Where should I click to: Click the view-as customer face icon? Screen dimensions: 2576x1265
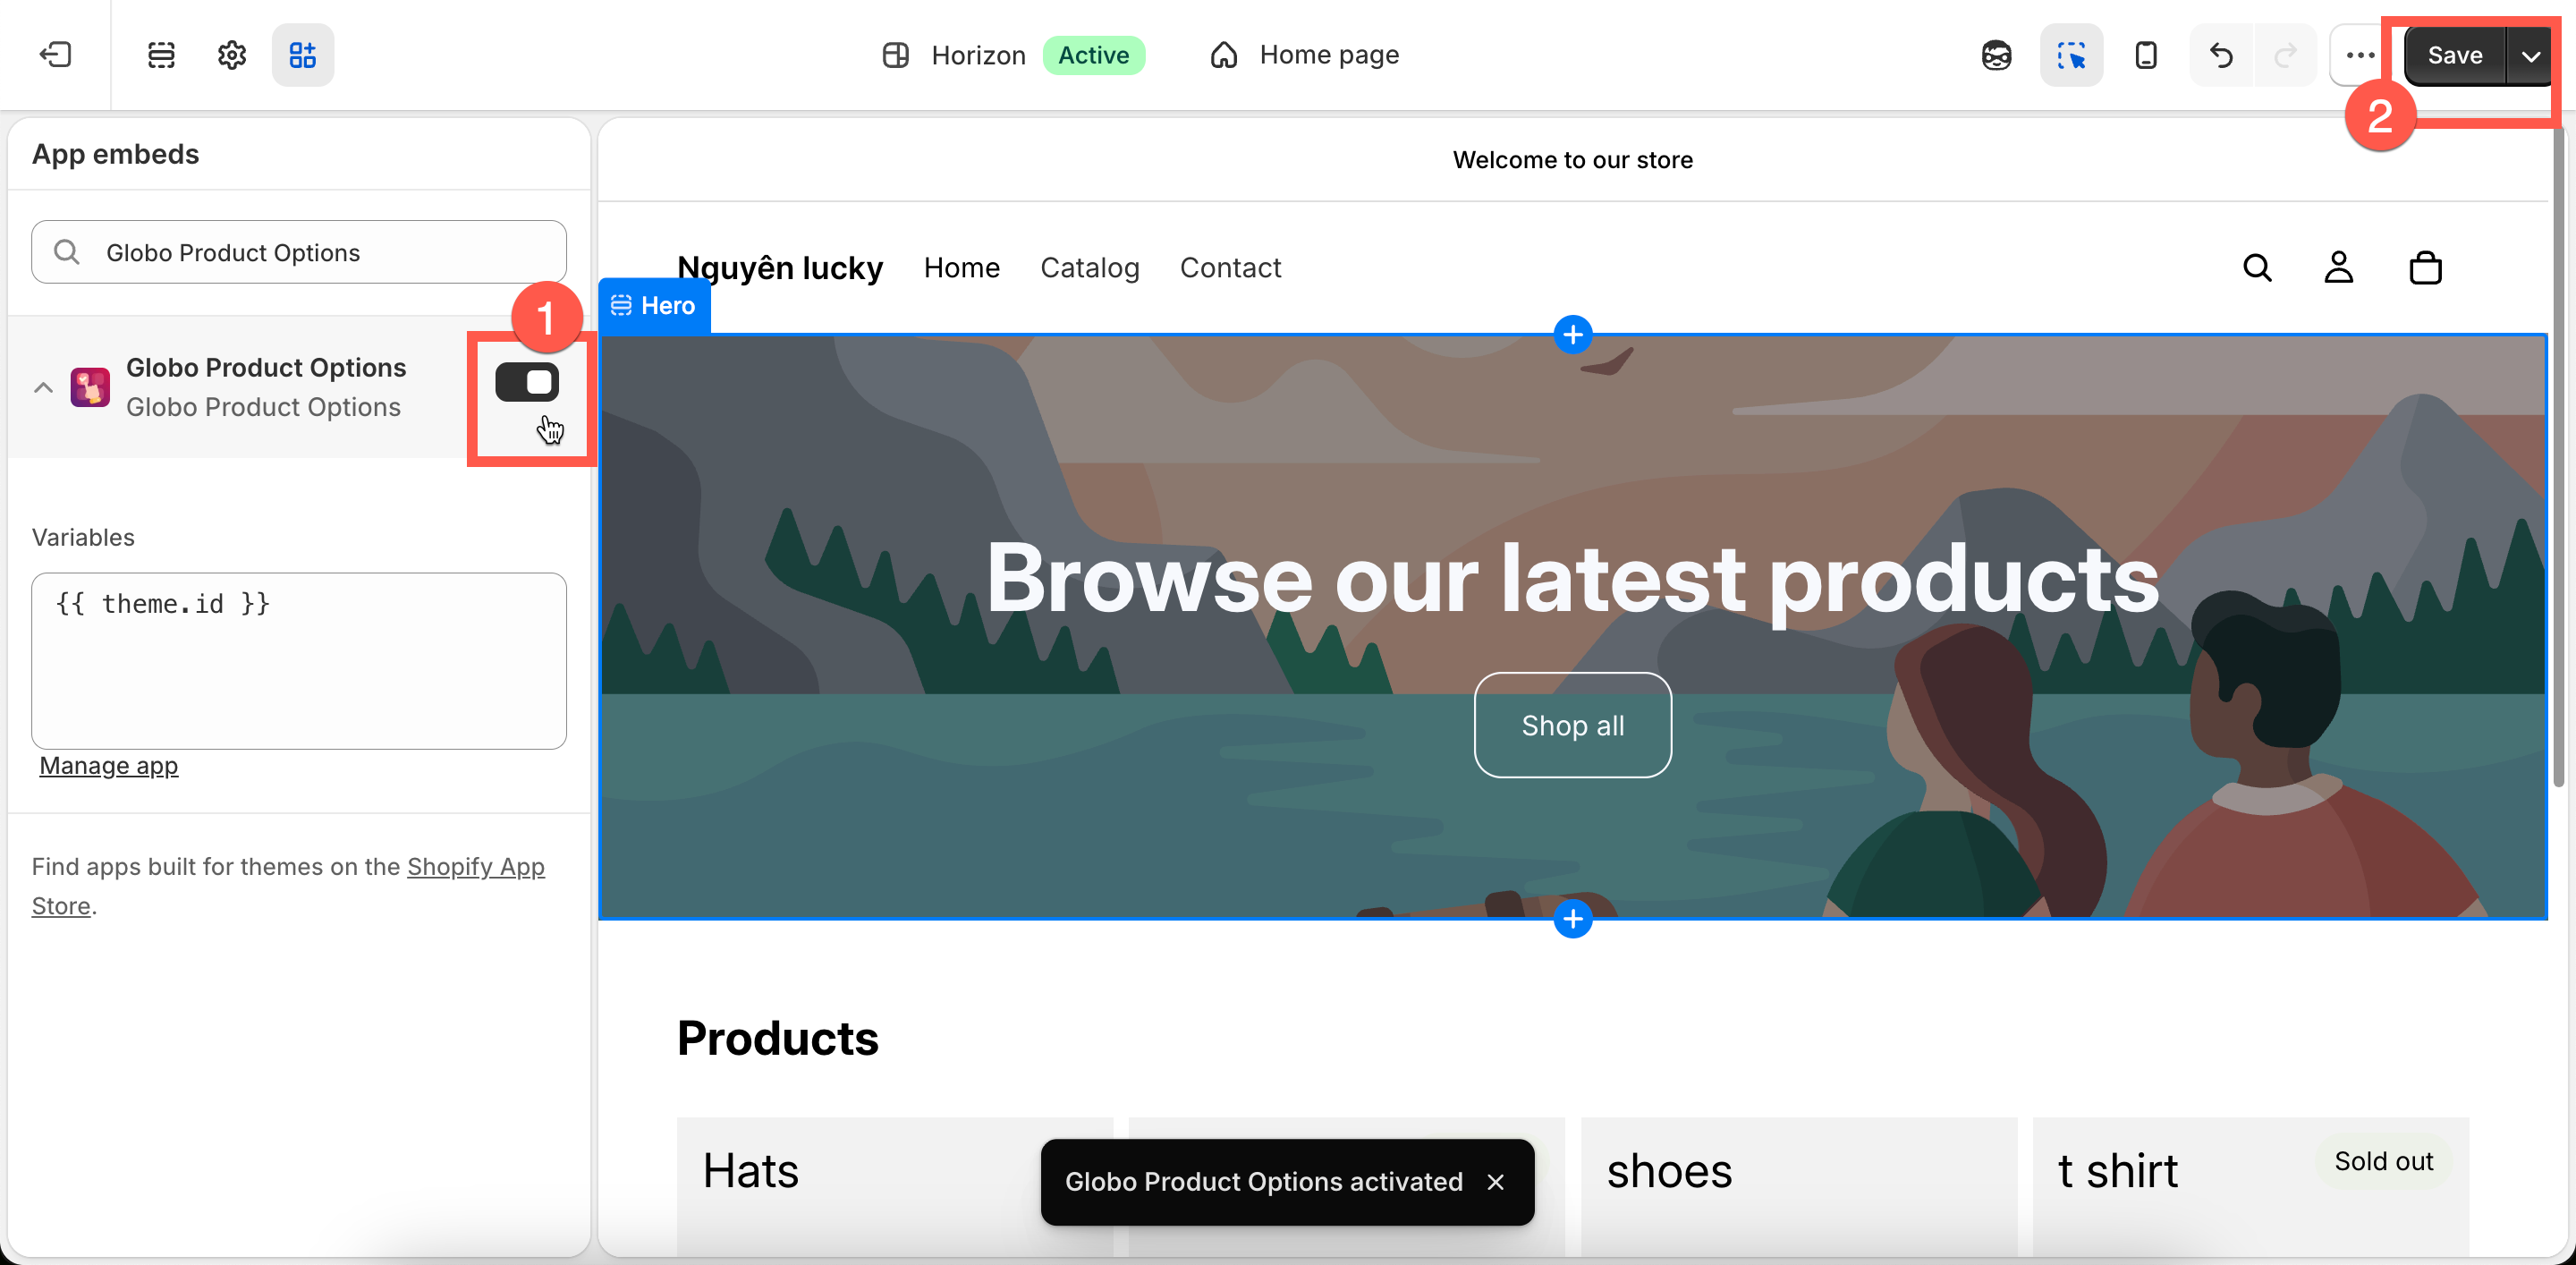[x=1996, y=54]
